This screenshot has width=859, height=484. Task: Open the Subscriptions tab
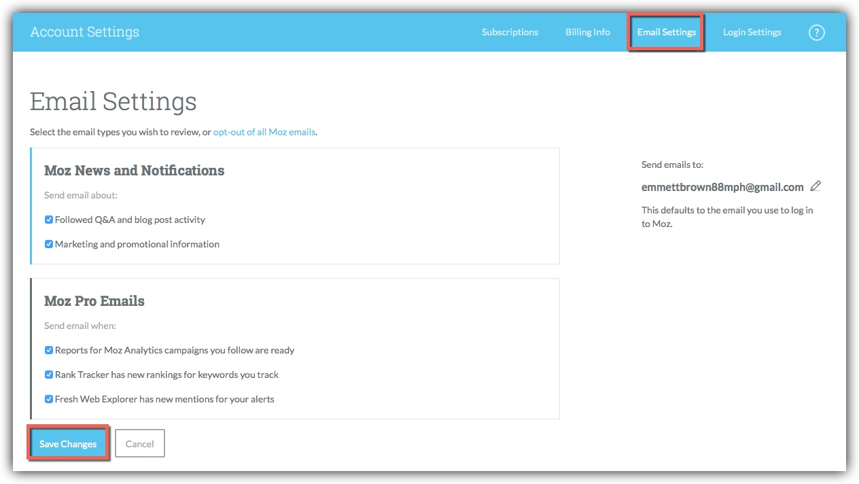pyautogui.click(x=510, y=32)
